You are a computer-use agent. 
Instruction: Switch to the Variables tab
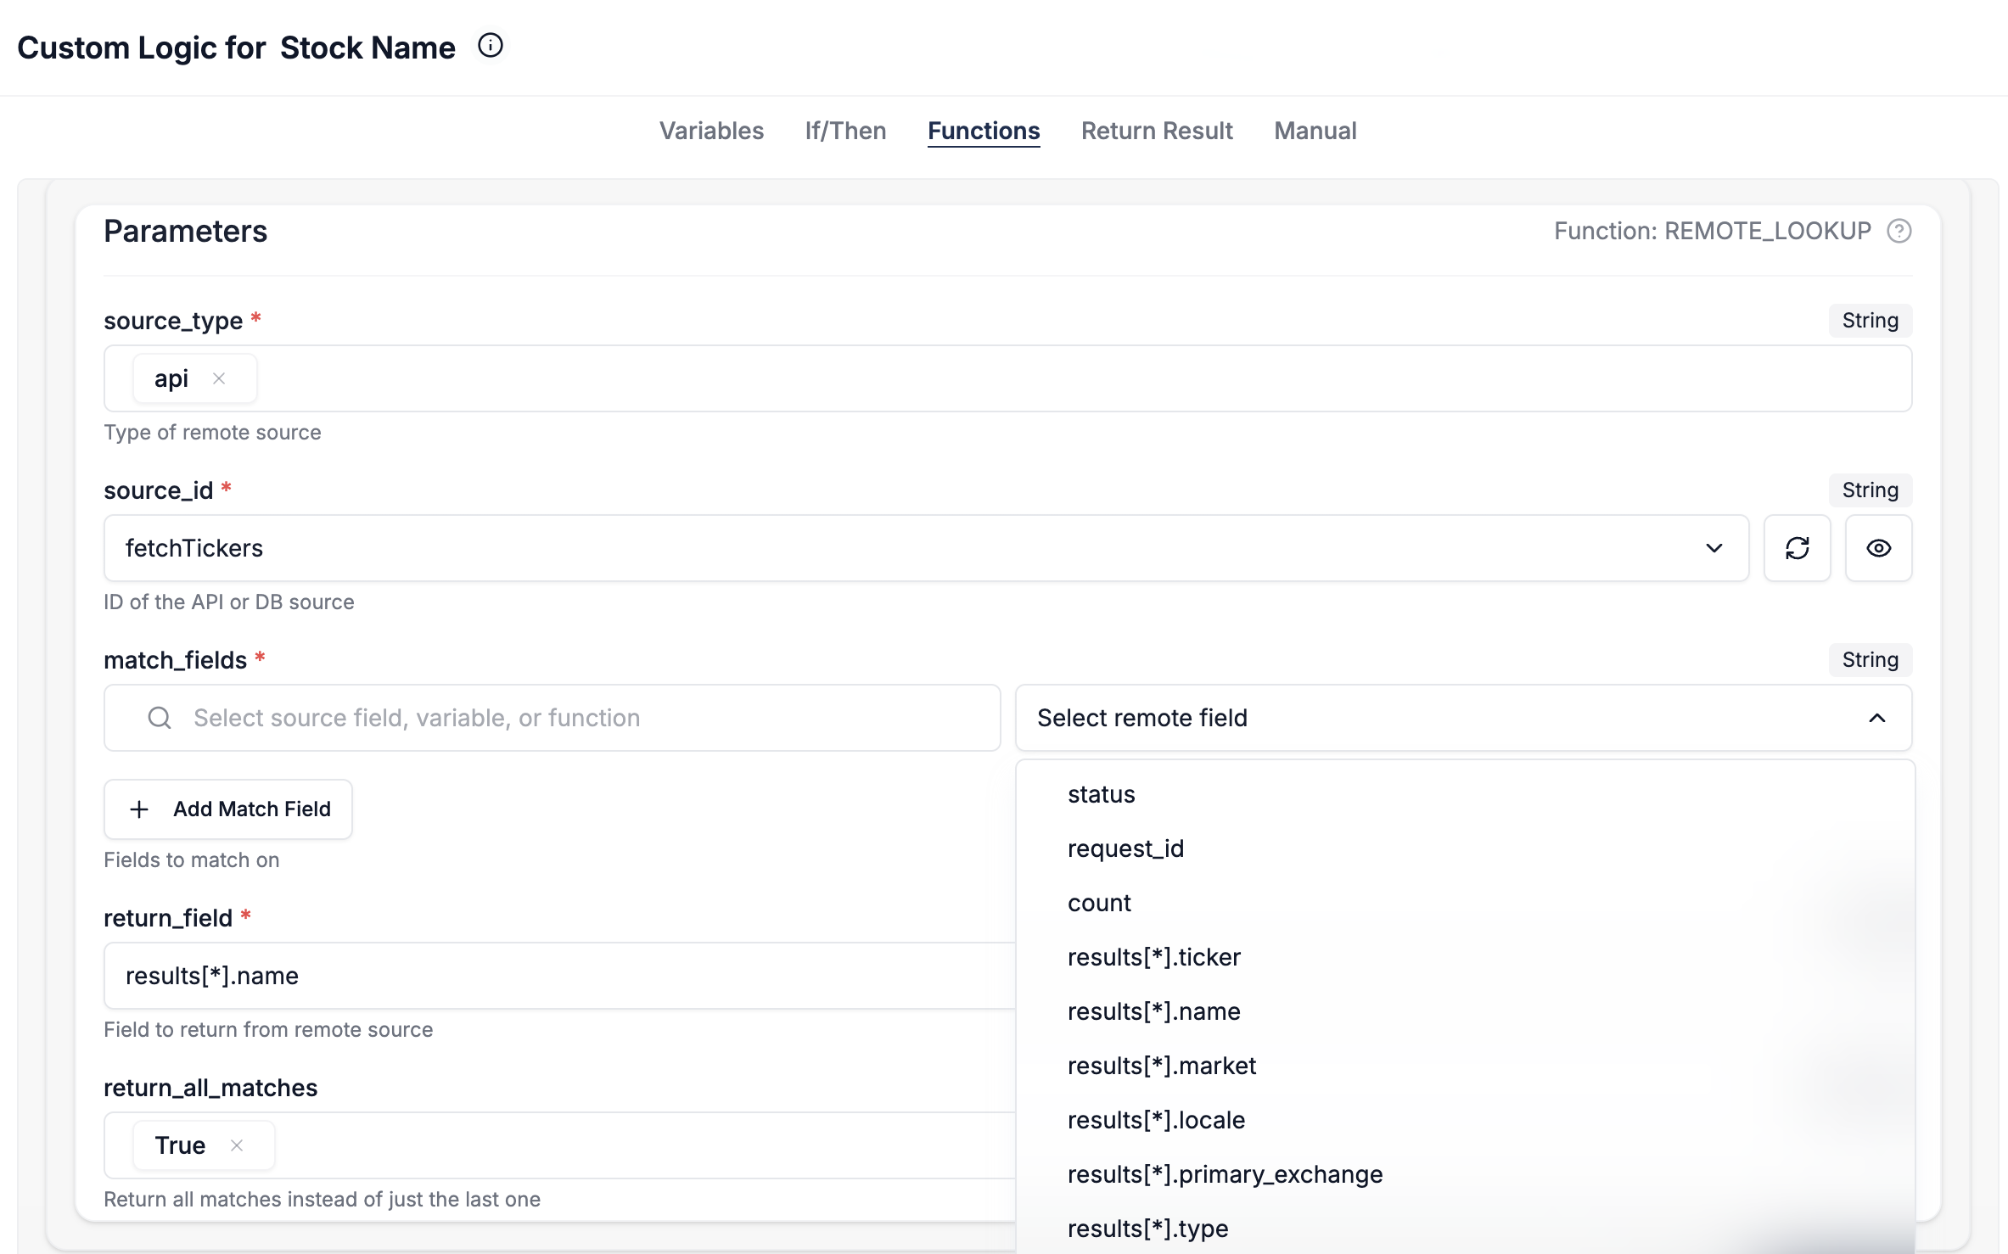711,131
